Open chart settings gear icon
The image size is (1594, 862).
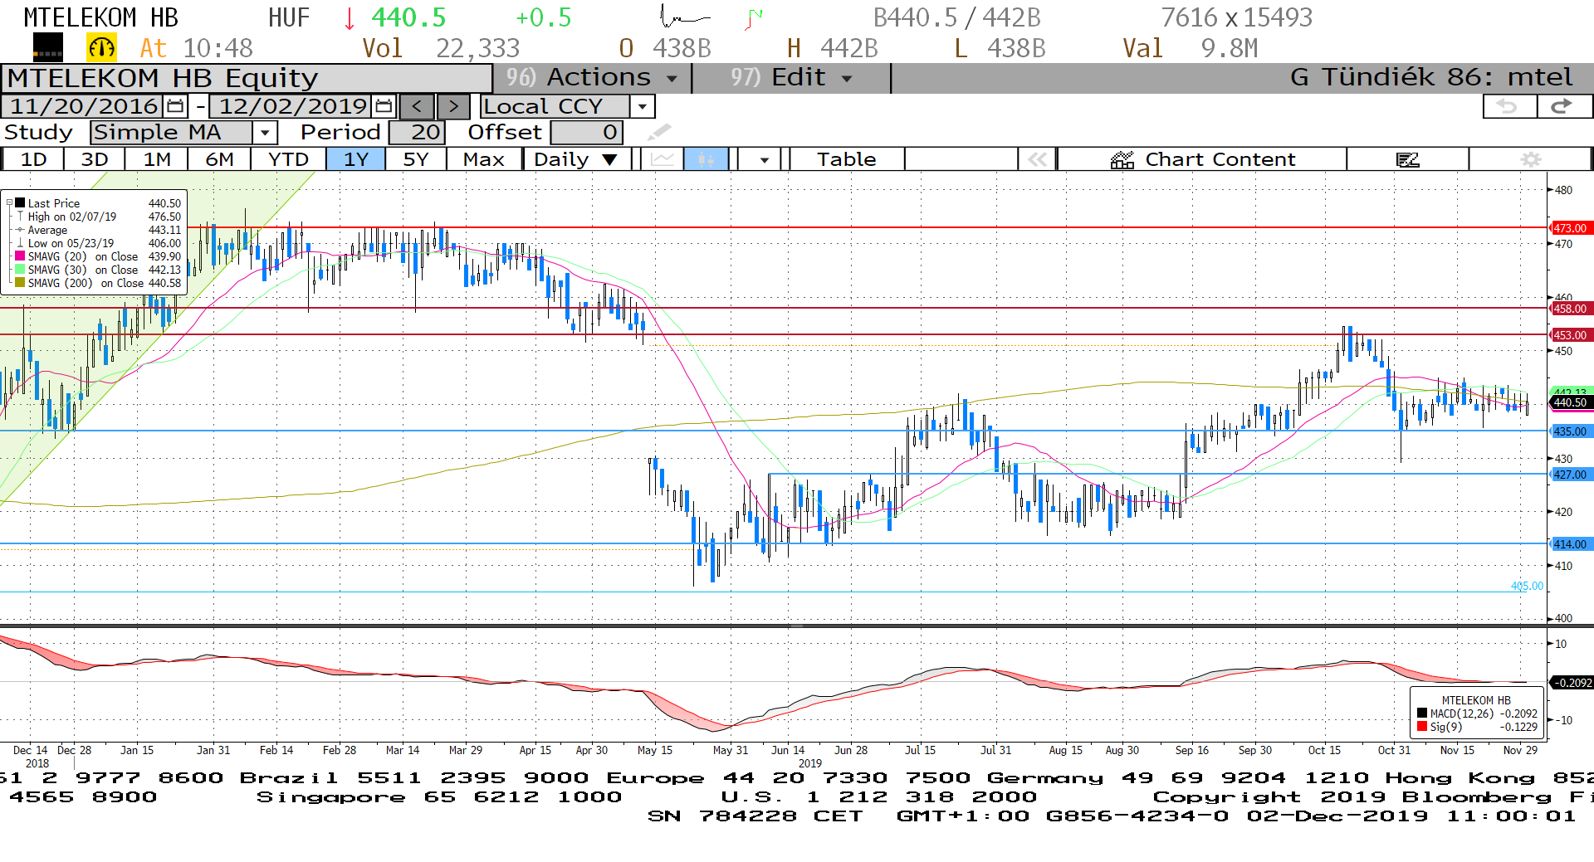[x=1530, y=159]
